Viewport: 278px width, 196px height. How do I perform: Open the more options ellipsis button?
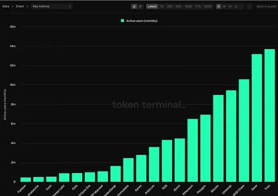[249, 7]
